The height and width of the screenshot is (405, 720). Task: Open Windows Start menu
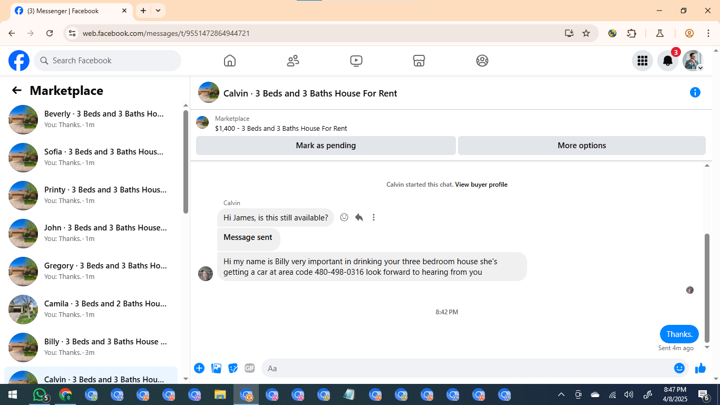[13, 394]
